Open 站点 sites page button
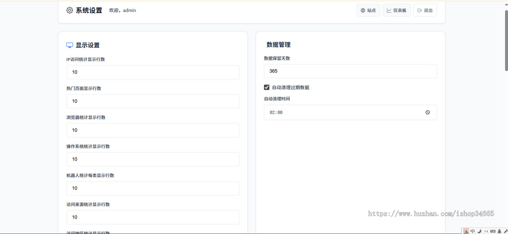508x234 pixels. point(368,10)
